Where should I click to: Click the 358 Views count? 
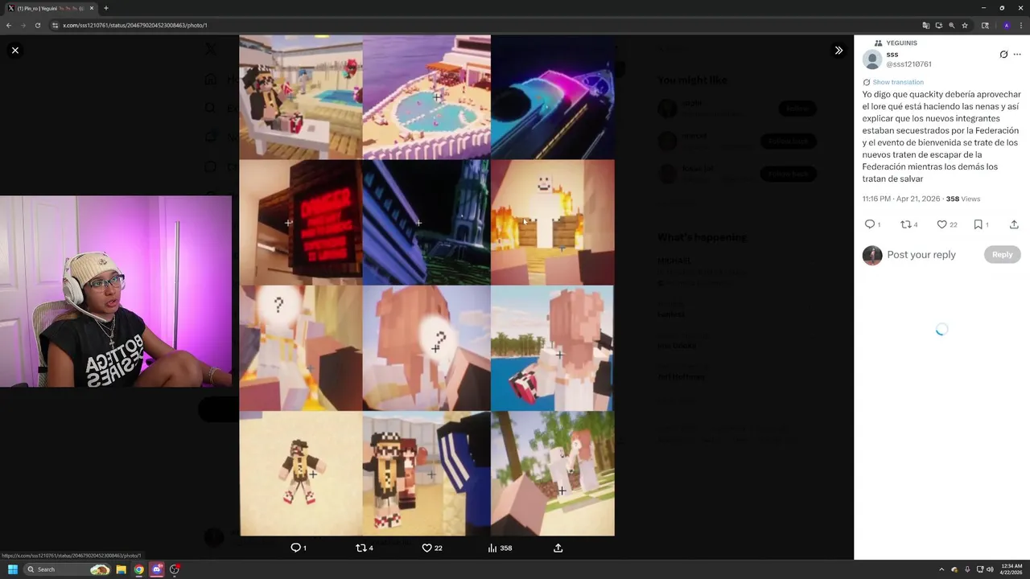tap(963, 199)
